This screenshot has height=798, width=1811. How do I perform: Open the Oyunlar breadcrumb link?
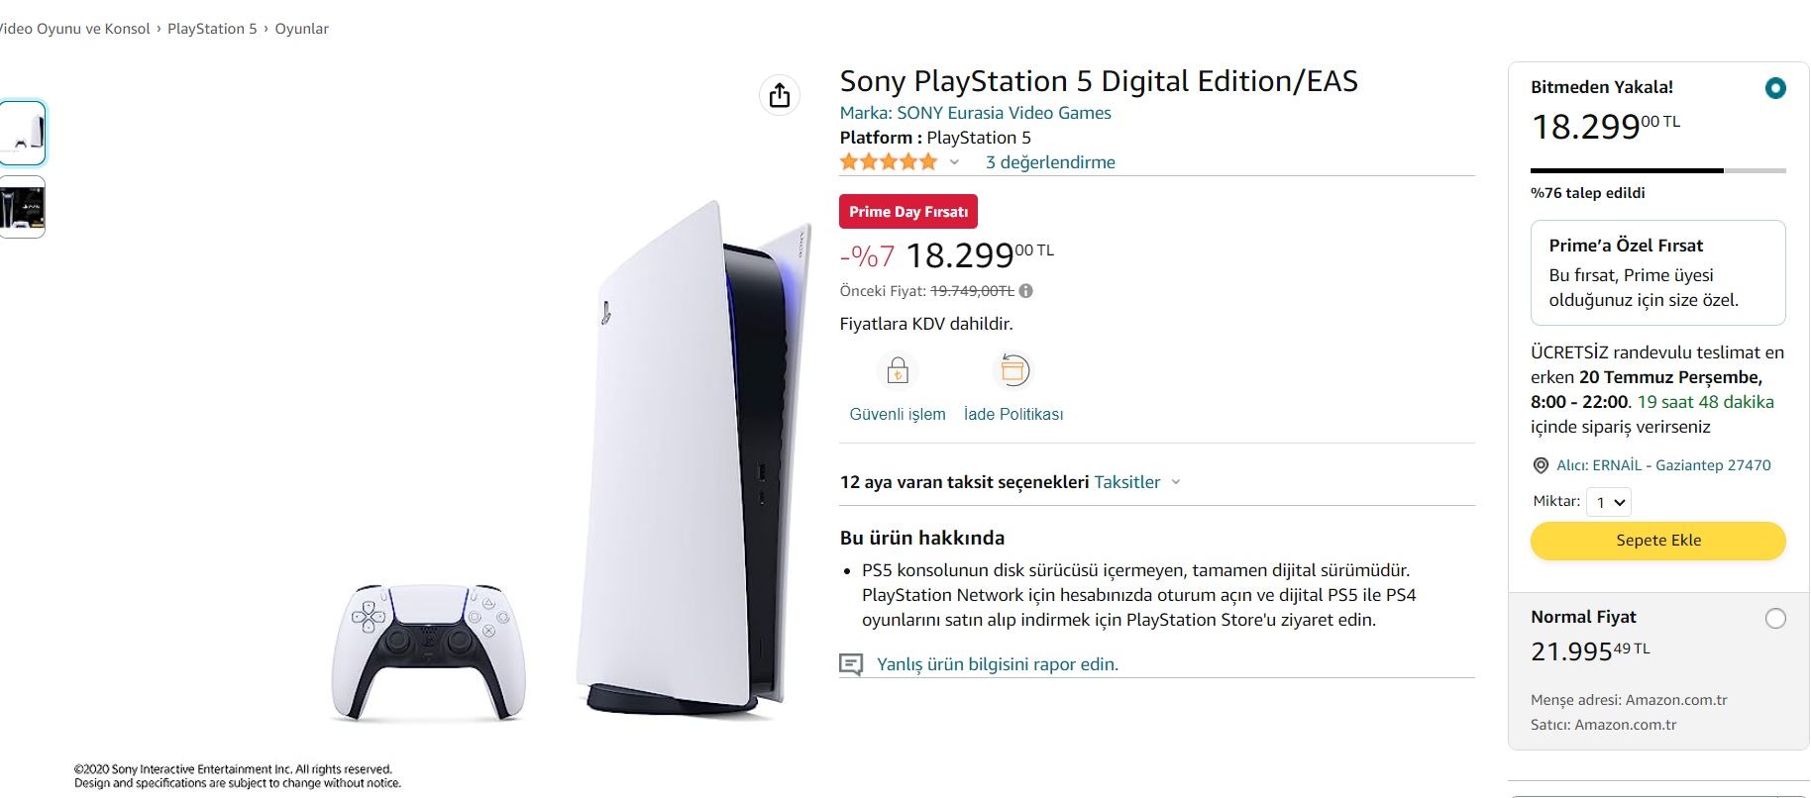click(x=301, y=29)
